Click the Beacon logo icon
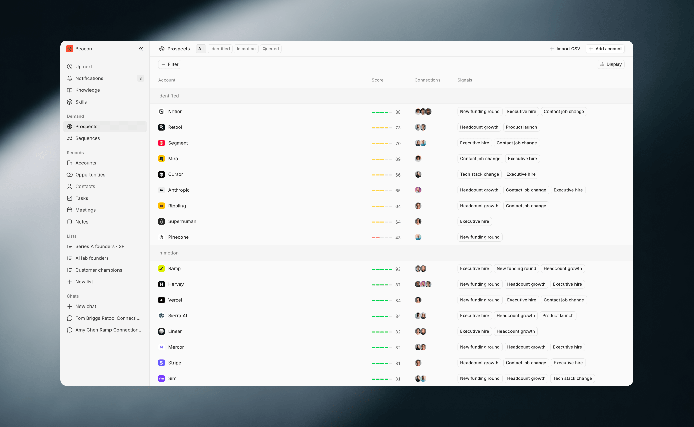 [69, 49]
